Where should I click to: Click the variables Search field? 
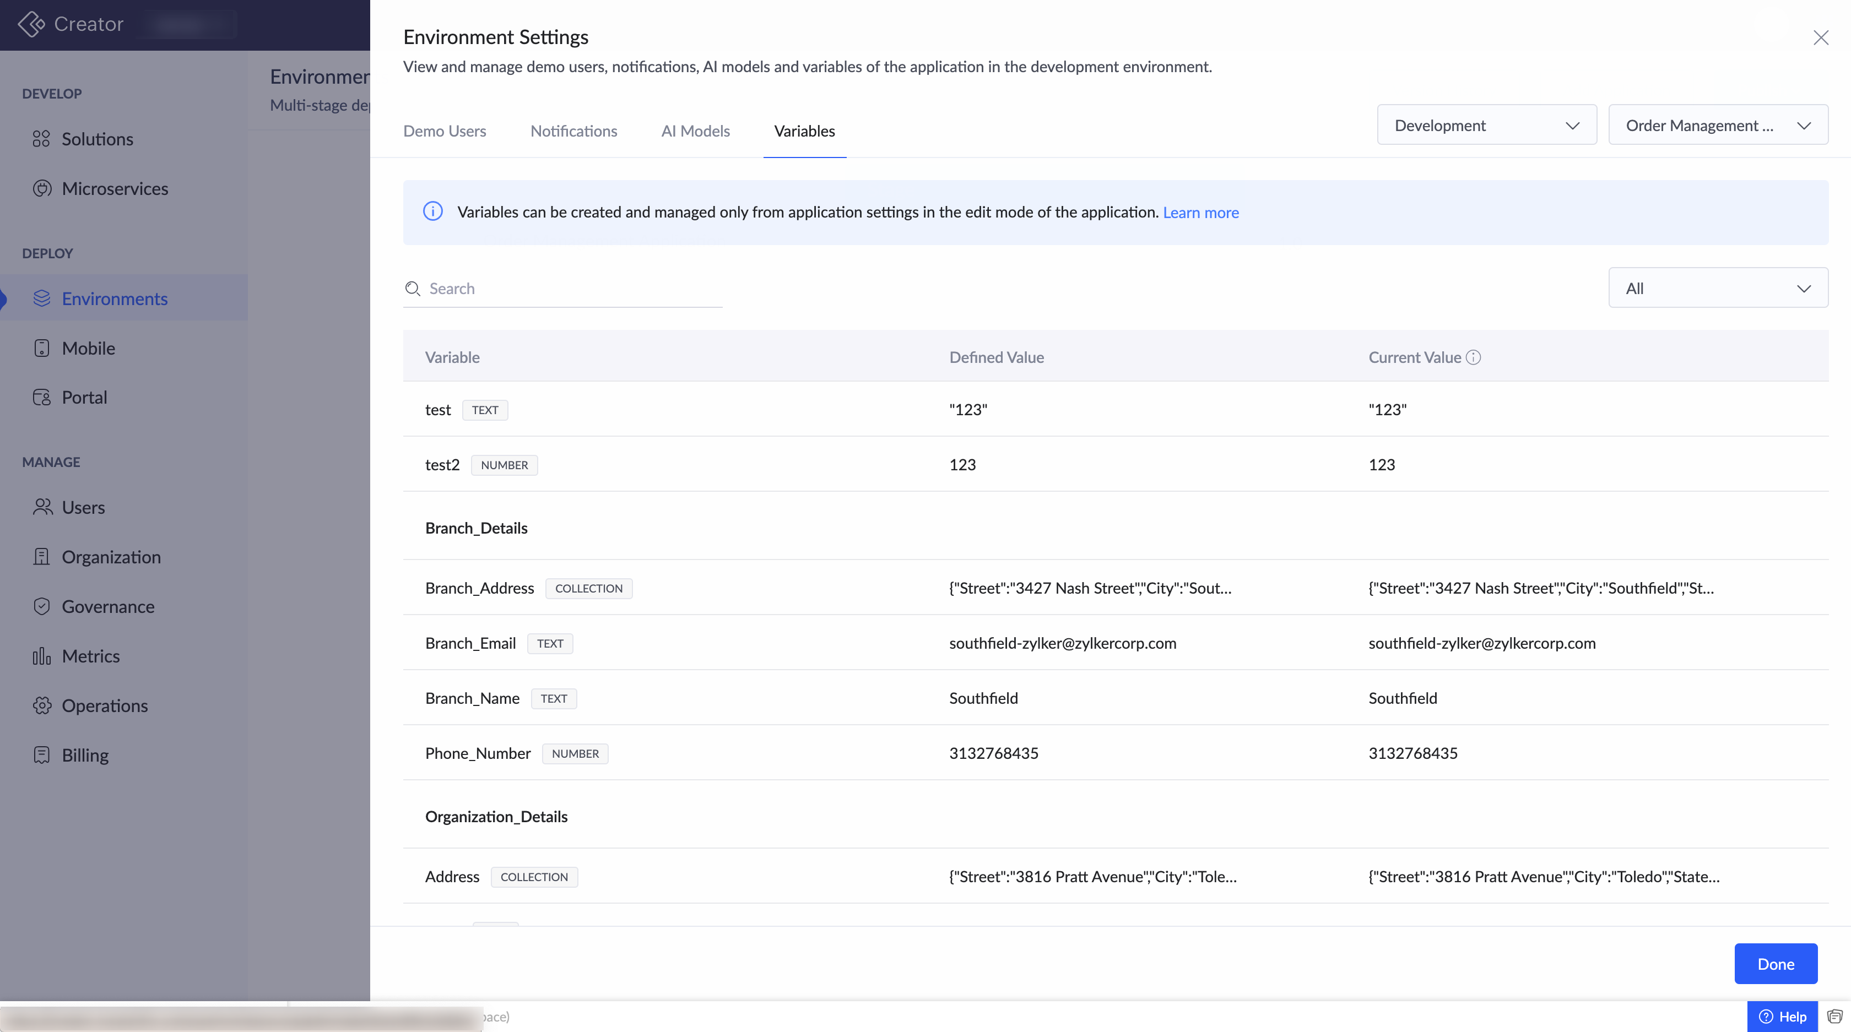click(x=567, y=288)
